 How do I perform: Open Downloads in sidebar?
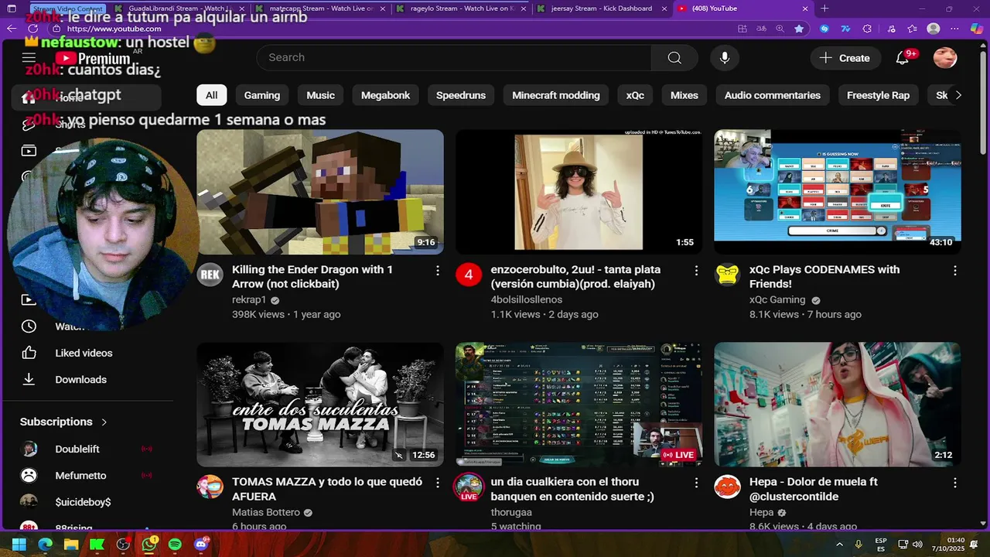click(x=80, y=380)
